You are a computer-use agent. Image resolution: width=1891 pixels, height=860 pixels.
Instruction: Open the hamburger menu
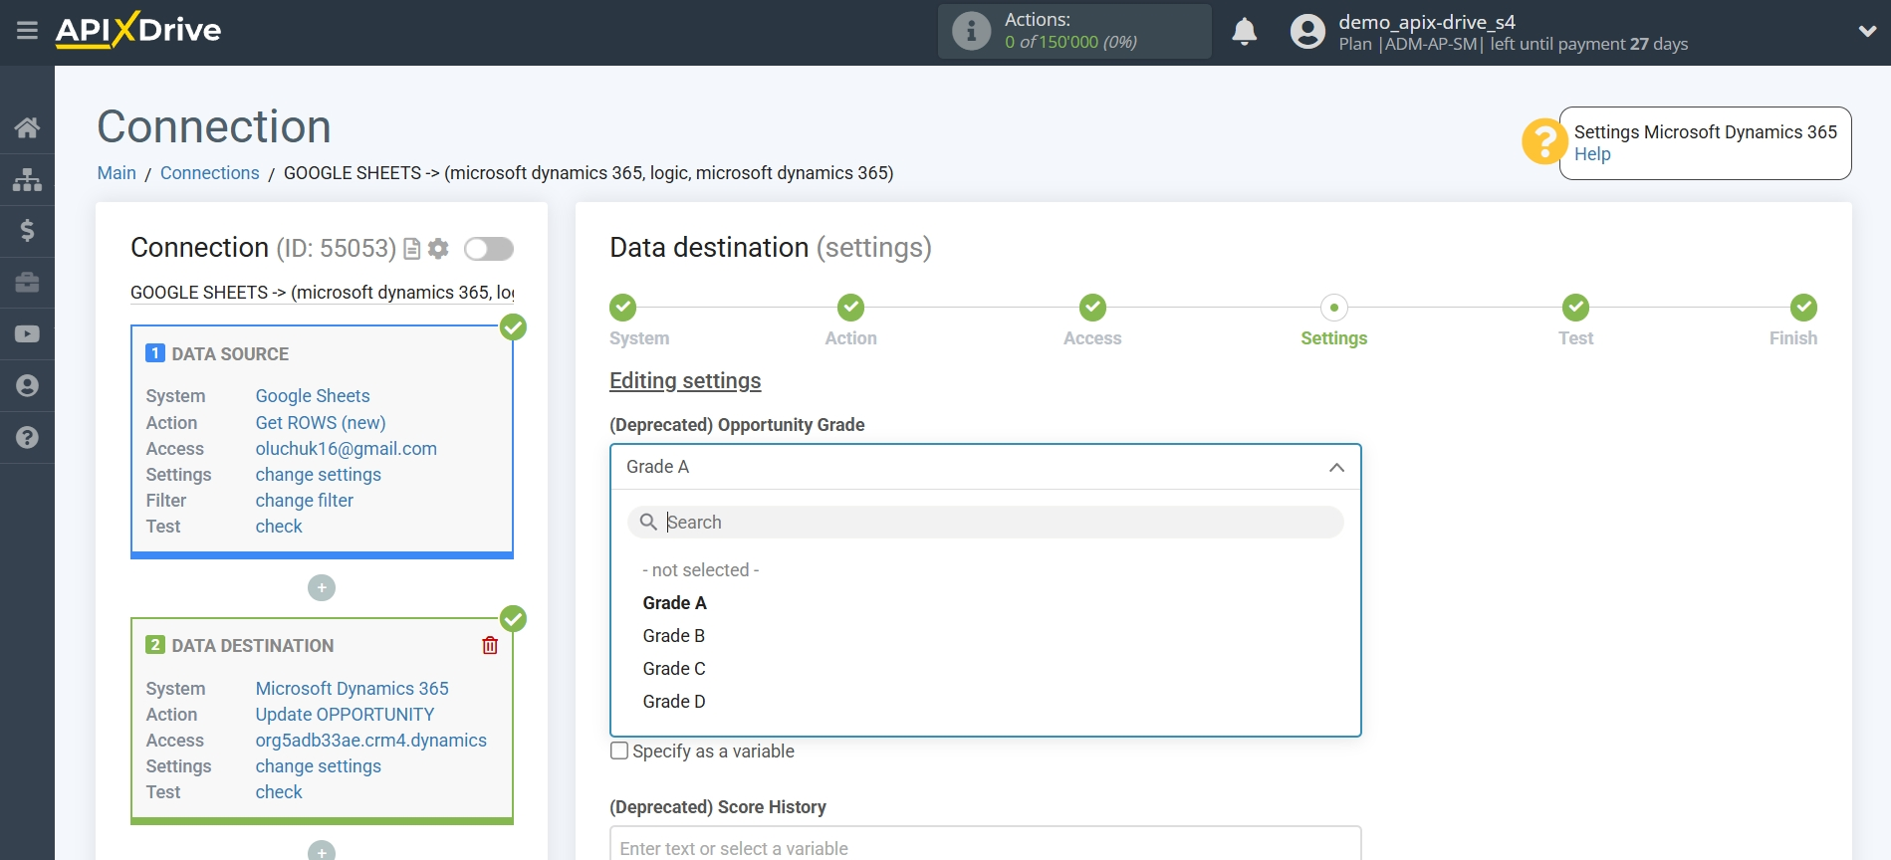coord(27,31)
